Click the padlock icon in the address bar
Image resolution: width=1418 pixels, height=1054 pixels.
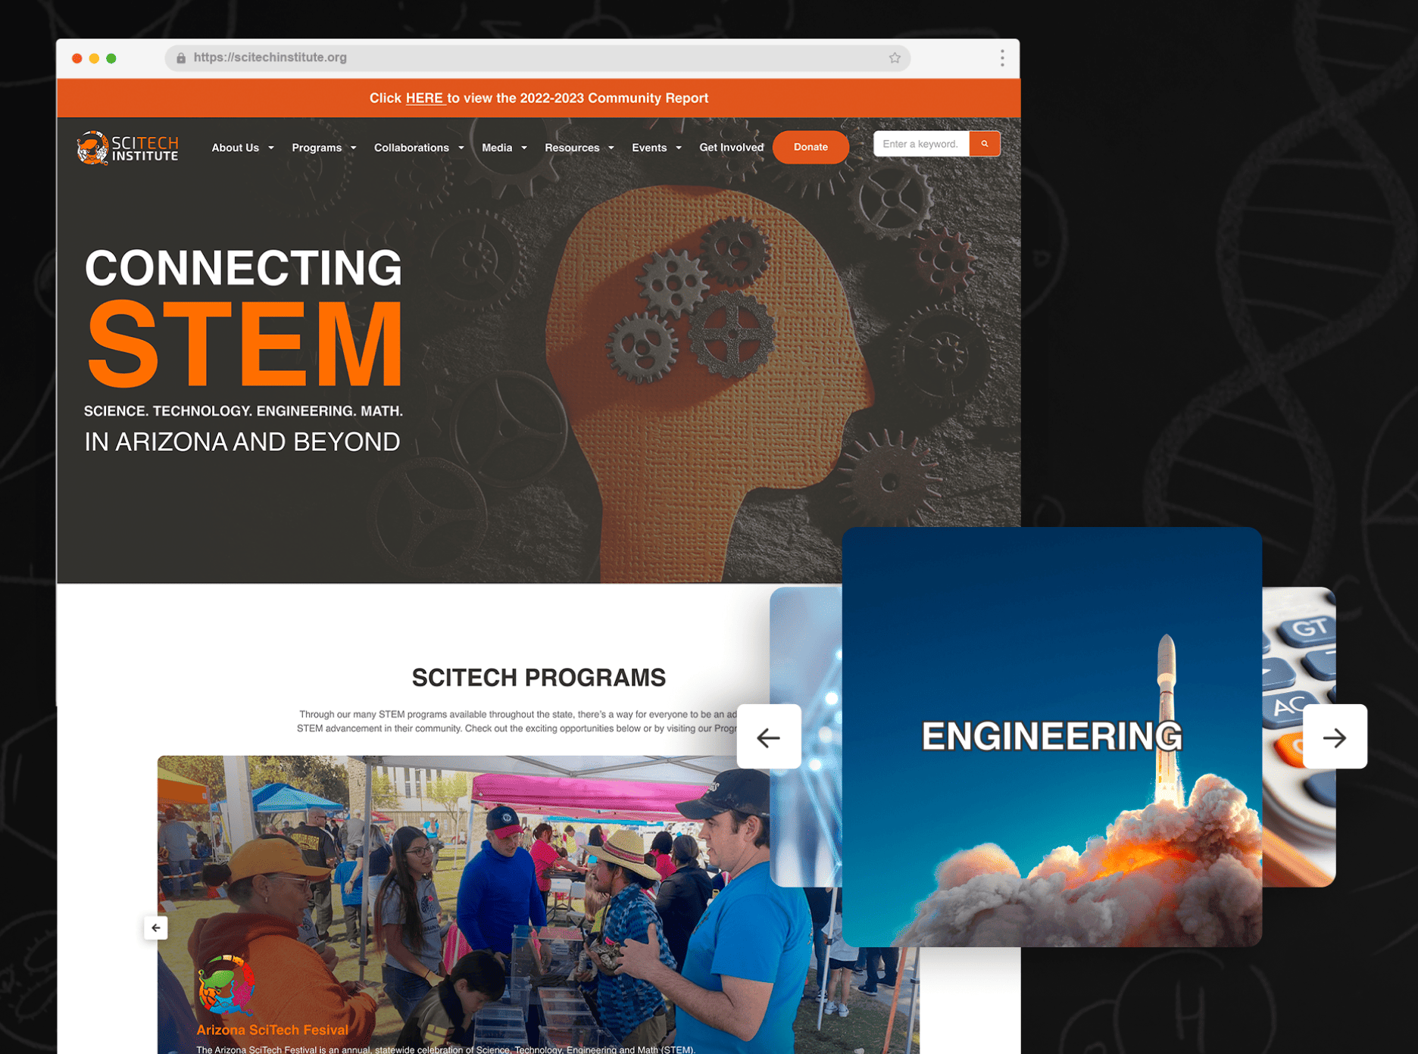[180, 58]
